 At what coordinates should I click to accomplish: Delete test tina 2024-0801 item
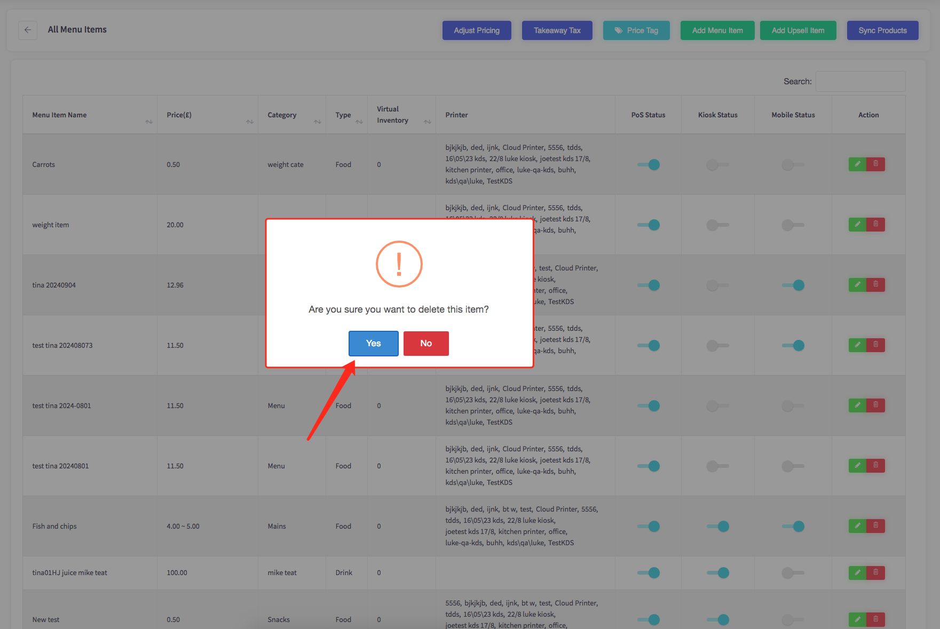[875, 405]
